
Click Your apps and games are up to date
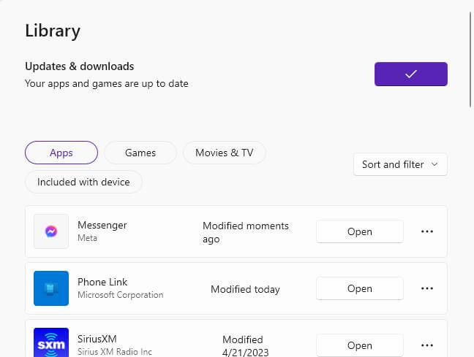[107, 83]
